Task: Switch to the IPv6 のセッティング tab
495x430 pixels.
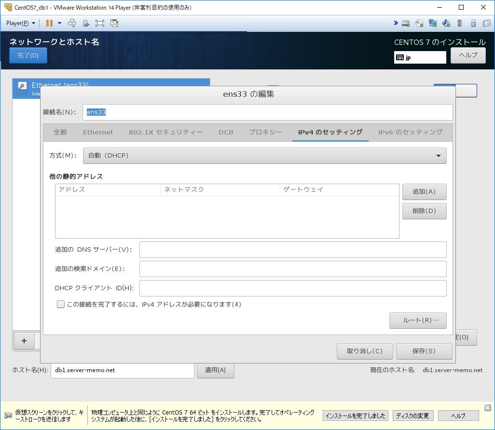Action: click(410, 132)
